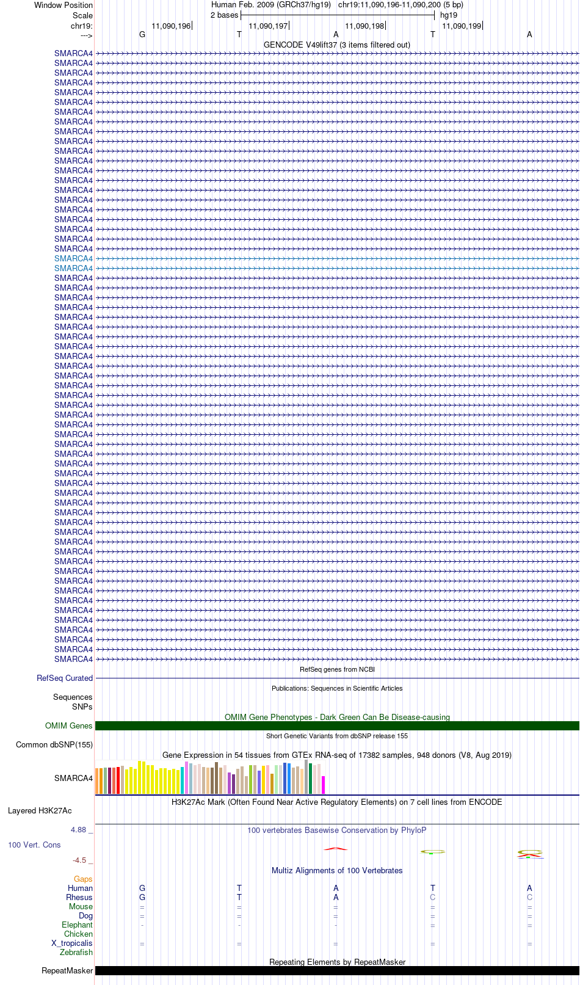
Task: Click the chr19:11,090,196-11,090,200 (5 bp) position text
Action: pos(401,5)
